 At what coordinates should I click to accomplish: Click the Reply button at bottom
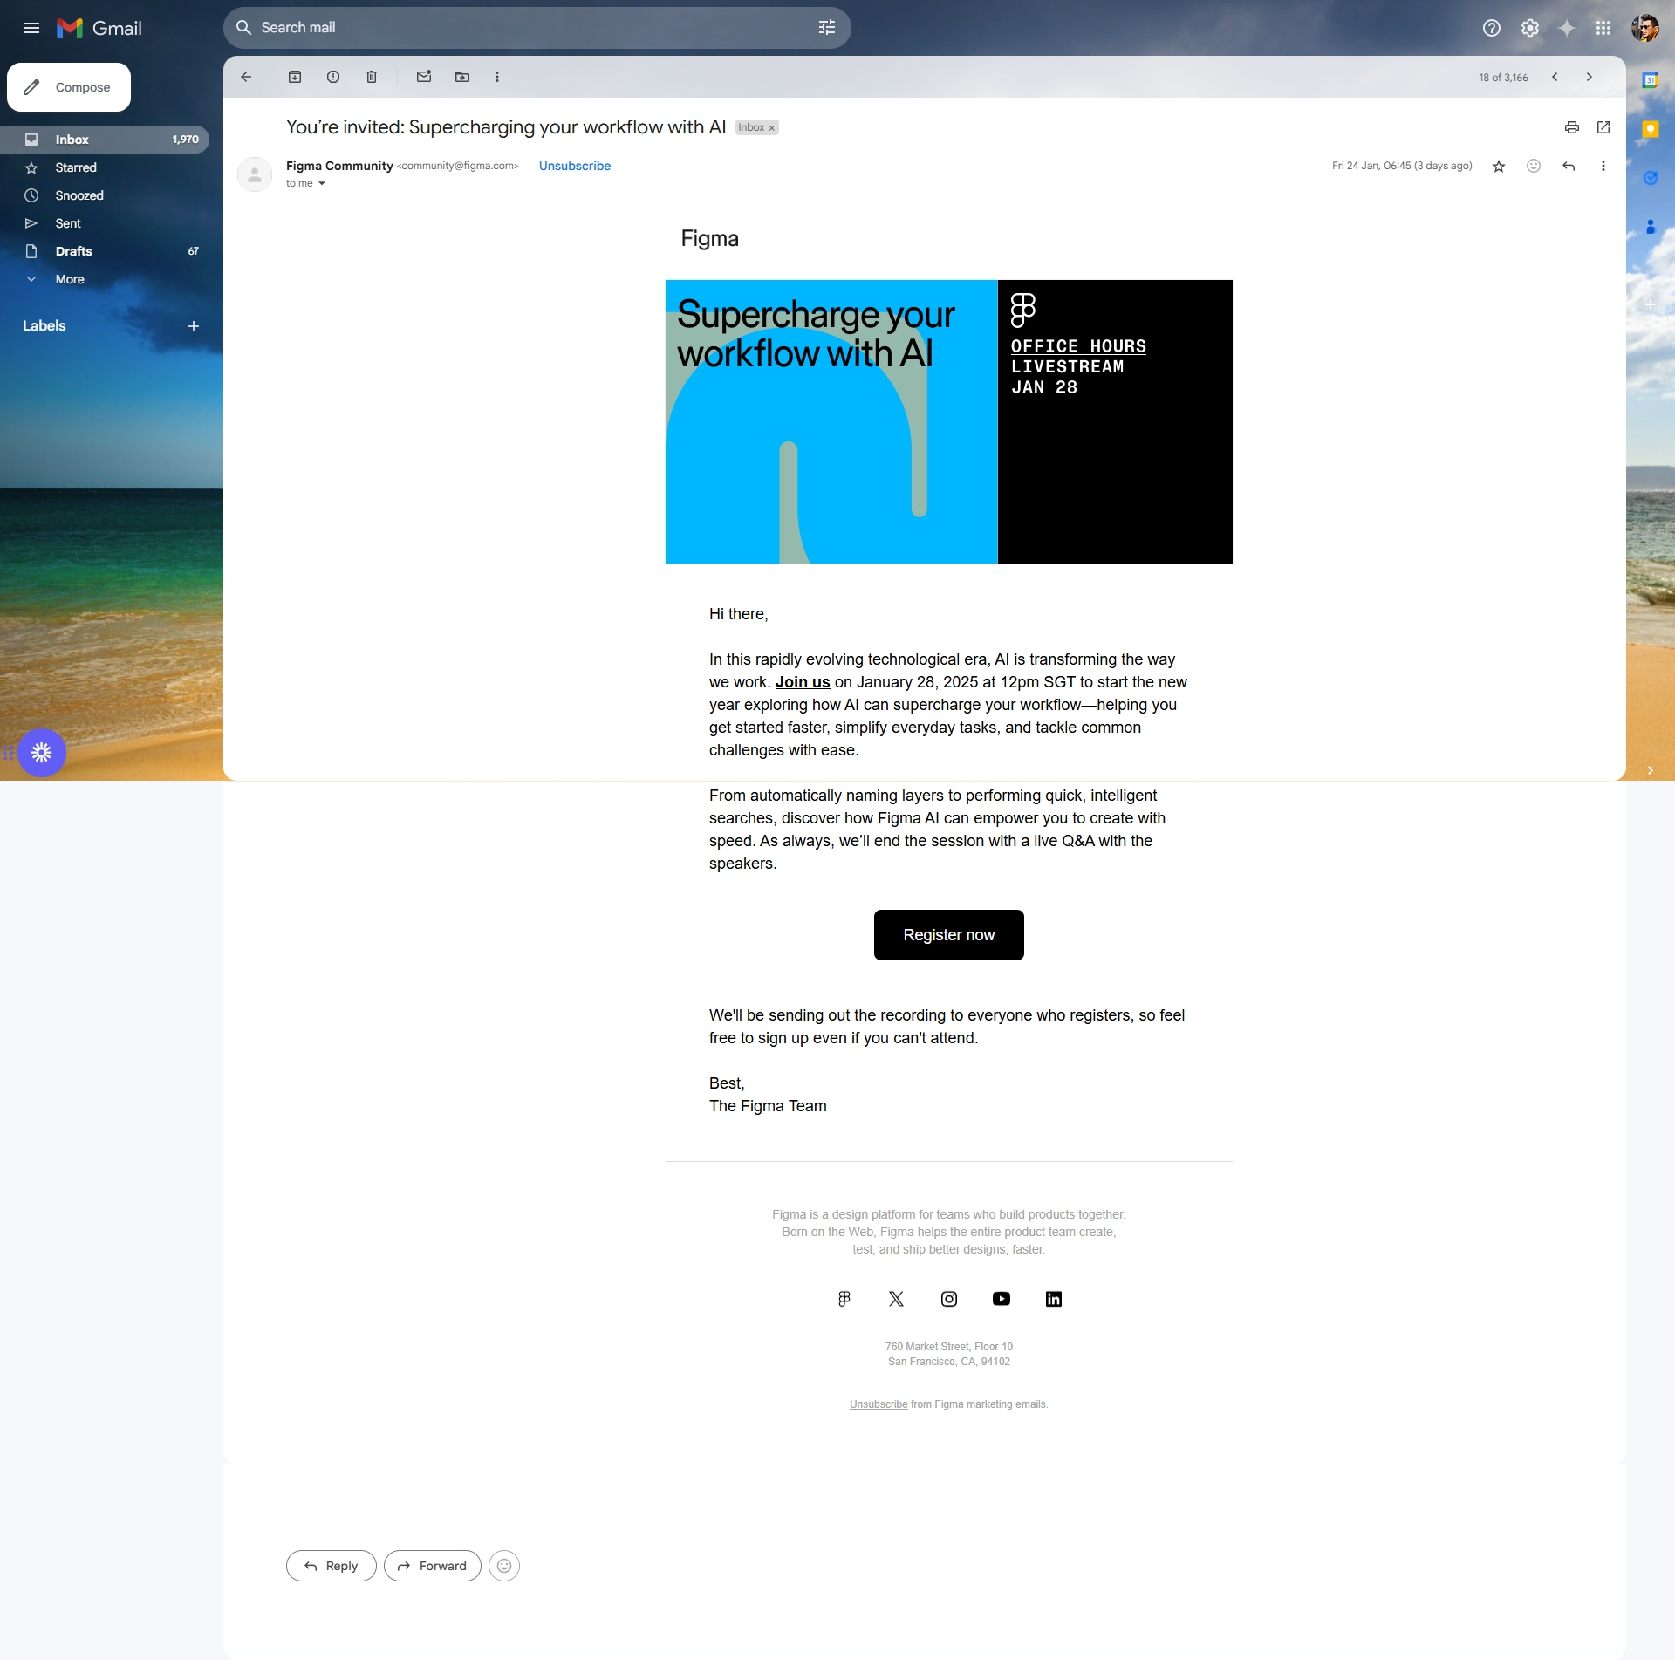(x=332, y=1566)
